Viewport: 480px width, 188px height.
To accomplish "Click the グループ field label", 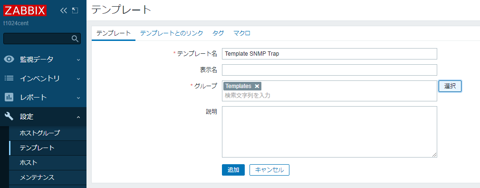I will point(206,86).
